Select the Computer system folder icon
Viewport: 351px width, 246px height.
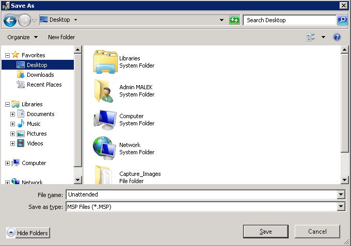coord(105,120)
